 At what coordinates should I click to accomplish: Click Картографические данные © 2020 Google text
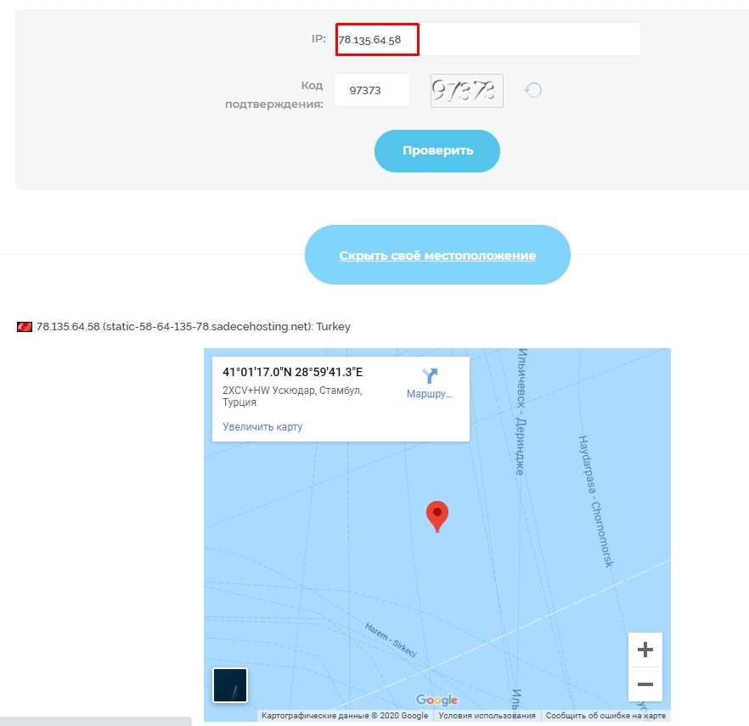[345, 716]
